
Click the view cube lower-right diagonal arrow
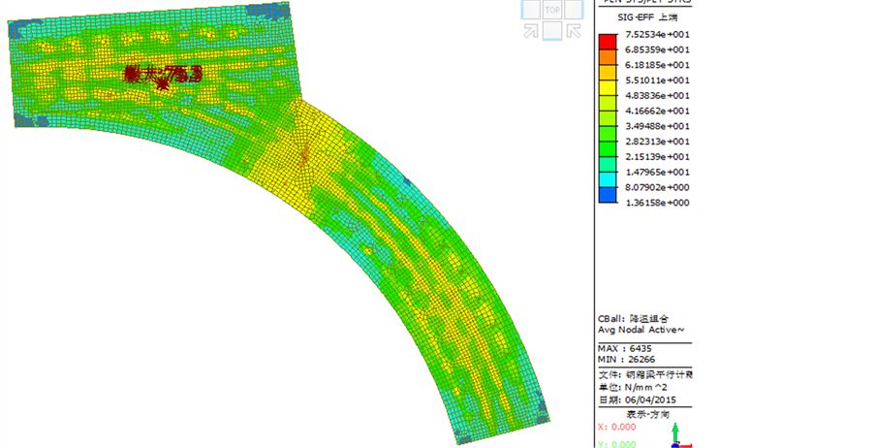[573, 31]
